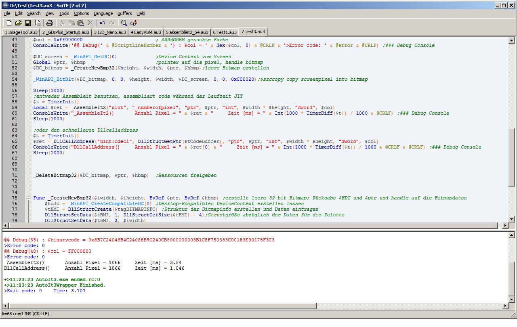Switch to the 4 EasyASM.au3 tab
This screenshot has width=517, height=327.
pos(145,32)
